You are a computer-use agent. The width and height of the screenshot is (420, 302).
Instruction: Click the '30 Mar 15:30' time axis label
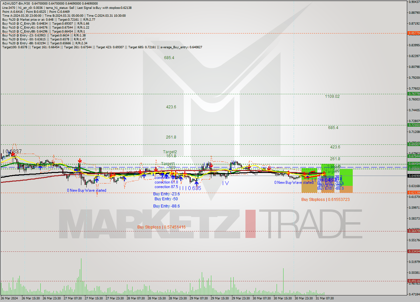pyautogui.click(x=283, y=298)
